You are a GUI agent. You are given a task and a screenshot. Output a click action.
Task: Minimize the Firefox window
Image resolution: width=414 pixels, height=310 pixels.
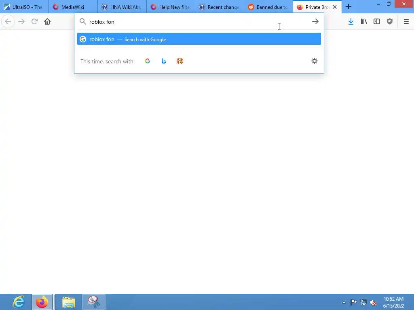tap(378, 4)
